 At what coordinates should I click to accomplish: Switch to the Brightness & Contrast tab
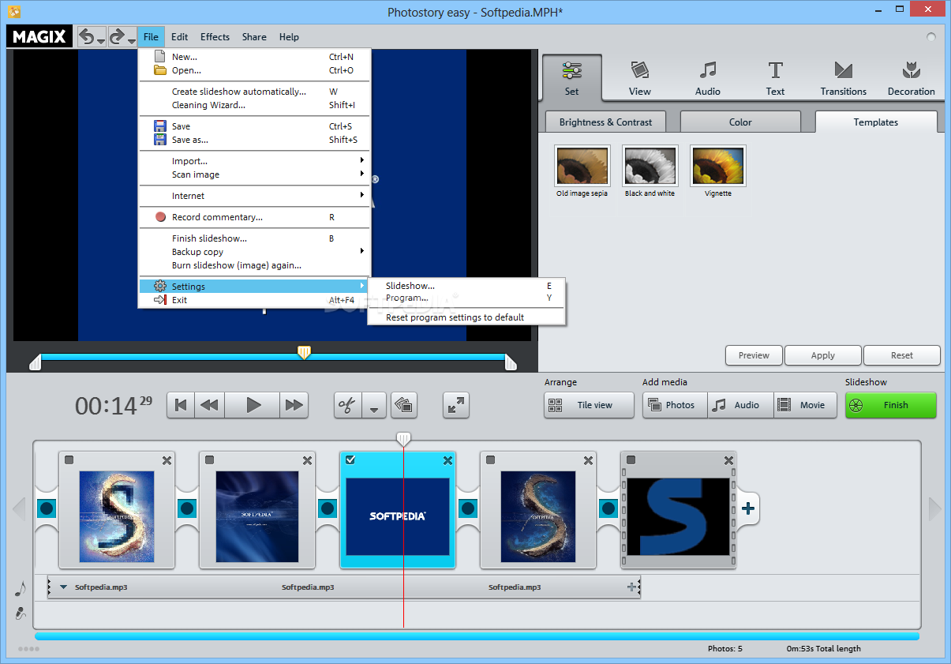coord(605,122)
